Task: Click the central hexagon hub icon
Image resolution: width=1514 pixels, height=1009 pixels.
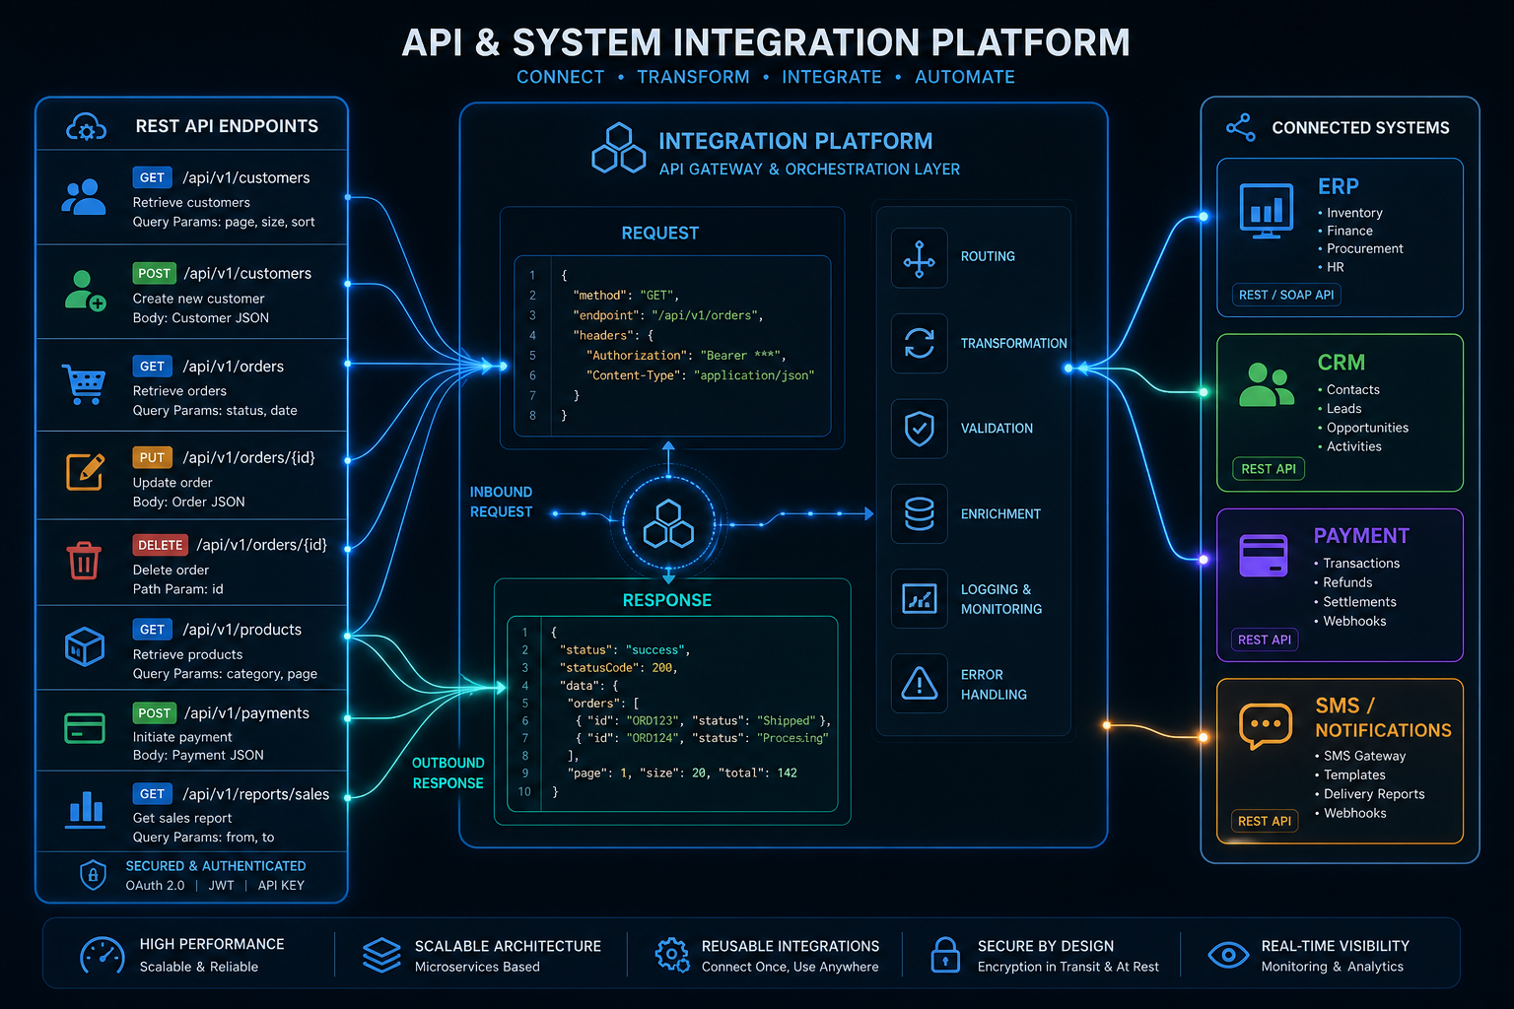Action: (x=668, y=523)
